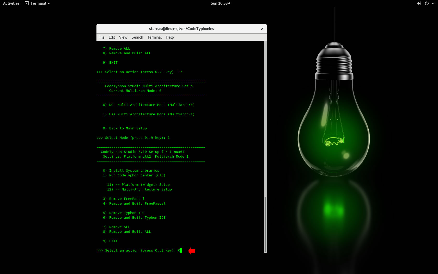
Task: Open the Edit menu
Action: [112, 37]
